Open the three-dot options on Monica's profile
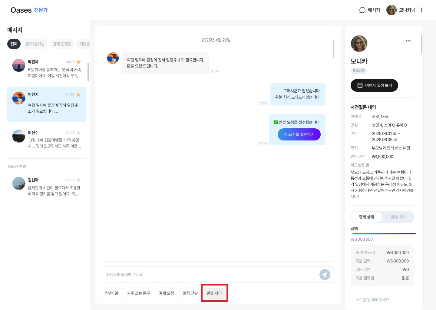The image size is (436, 310). [x=408, y=41]
